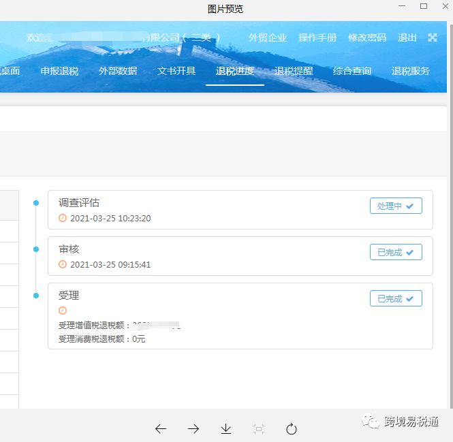The width and height of the screenshot is (453, 442).
Task: Click the clock icon under 调查评估
Action: point(63,218)
